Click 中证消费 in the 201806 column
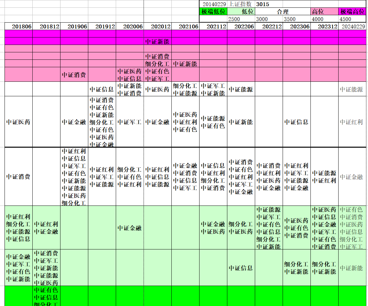Screen dimensions: 368x306 [x=18, y=177]
